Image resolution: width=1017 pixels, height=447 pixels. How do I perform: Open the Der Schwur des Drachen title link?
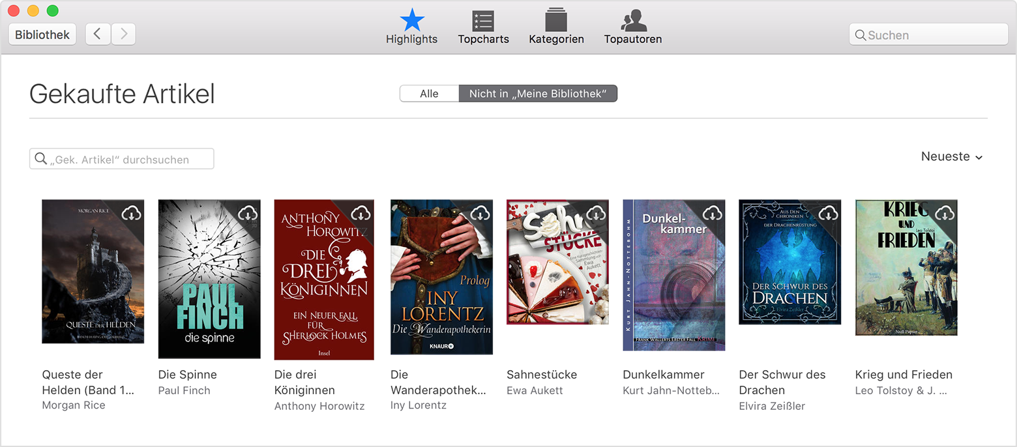pyautogui.click(x=782, y=382)
